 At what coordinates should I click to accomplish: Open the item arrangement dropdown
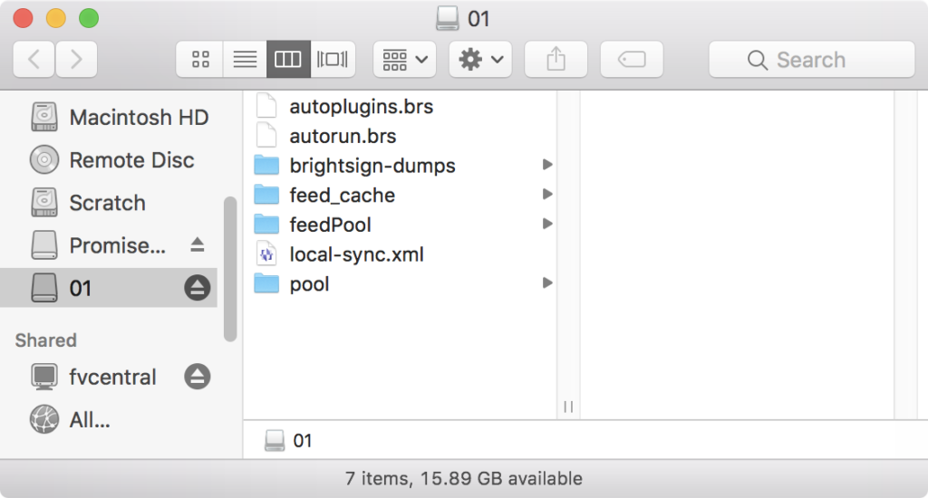[x=405, y=59]
